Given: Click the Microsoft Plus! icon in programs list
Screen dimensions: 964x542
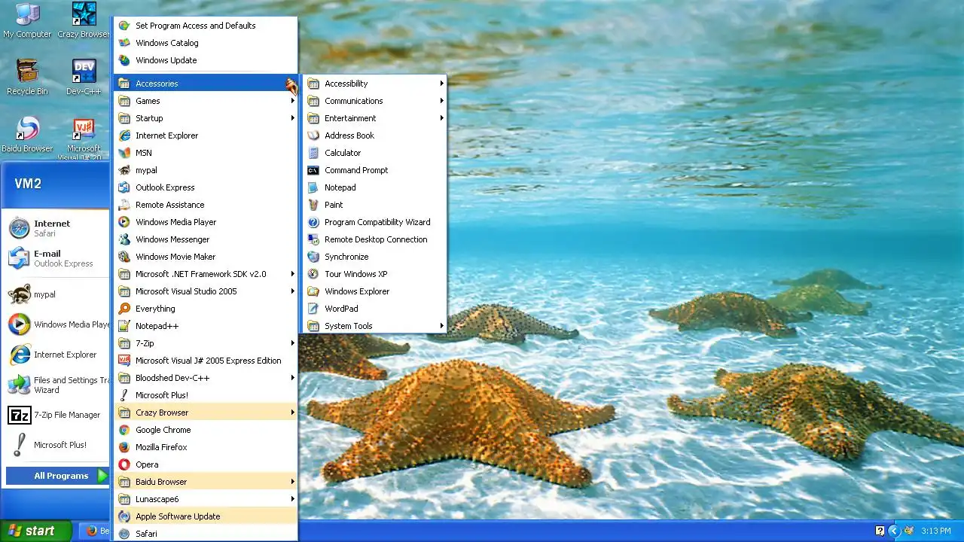Looking at the screenshot, I should point(124,395).
